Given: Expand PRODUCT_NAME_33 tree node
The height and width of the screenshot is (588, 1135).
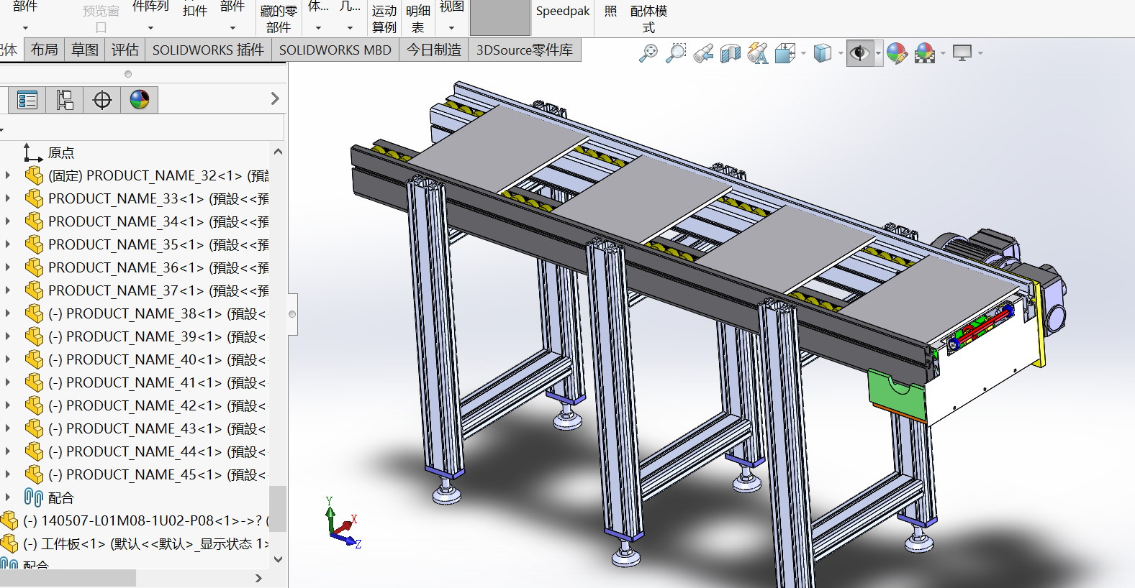Looking at the screenshot, I should pos(8,198).
